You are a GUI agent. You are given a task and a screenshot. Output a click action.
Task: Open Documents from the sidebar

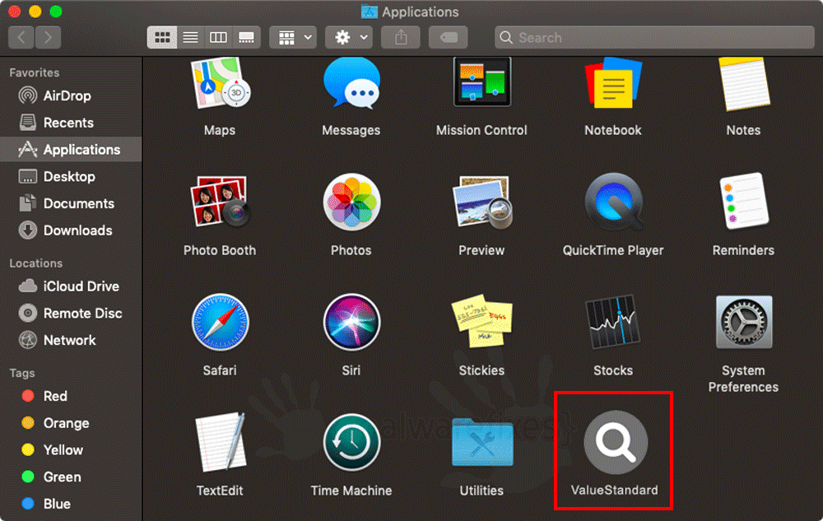click(71, 203)
